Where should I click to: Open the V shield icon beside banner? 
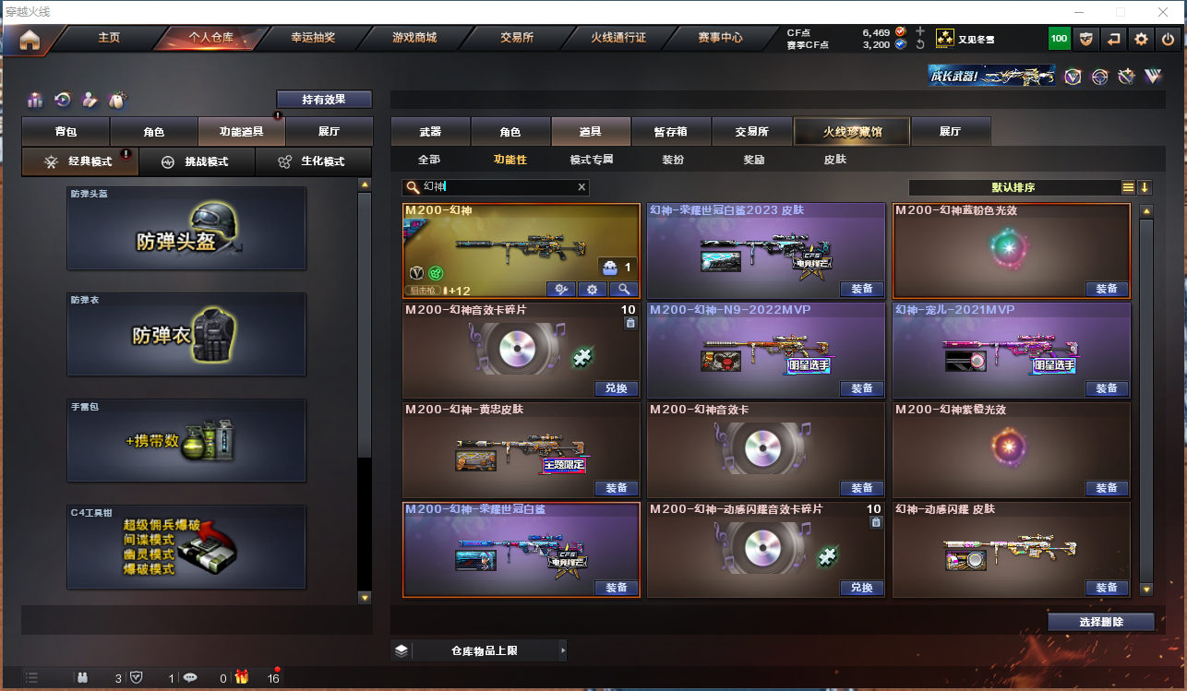[x=1073, y=77]
